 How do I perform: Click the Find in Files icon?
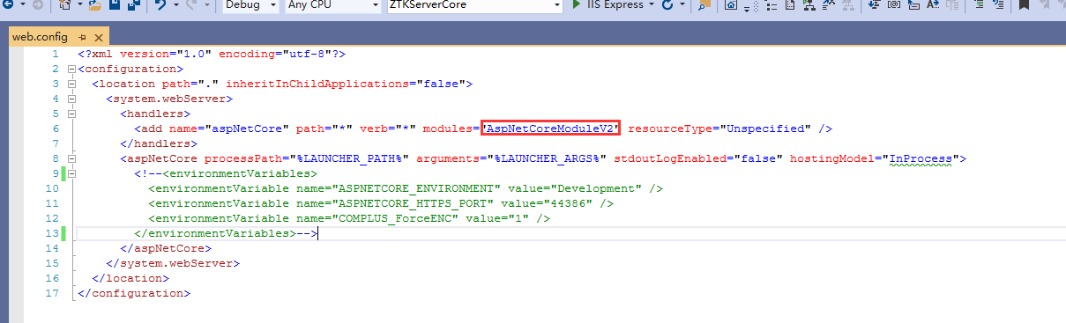click(704, 4)
